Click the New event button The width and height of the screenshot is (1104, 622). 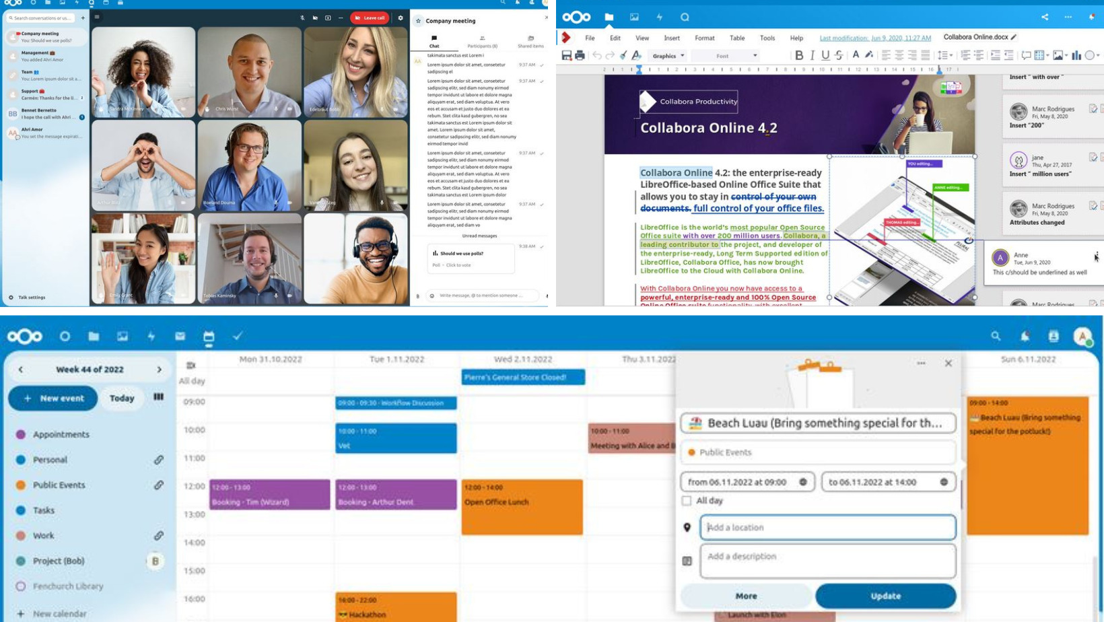click(53, 398)
